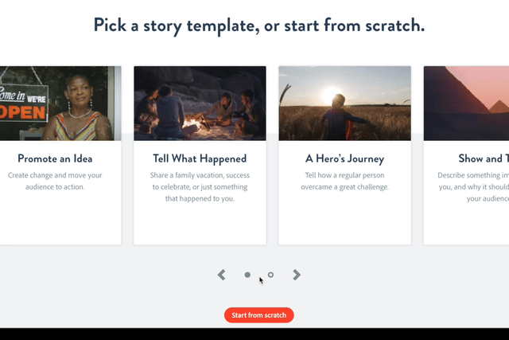Click the 'Share a family vacation' description text
The width and height of the screenshot is (509, 340).
[200, 186]
